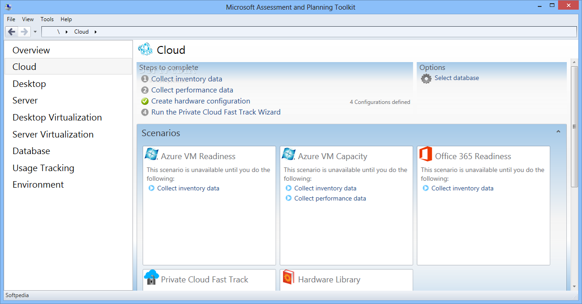
Task: Click the Cloud breadcrumb in the address bar
Action: pos(81,32)
